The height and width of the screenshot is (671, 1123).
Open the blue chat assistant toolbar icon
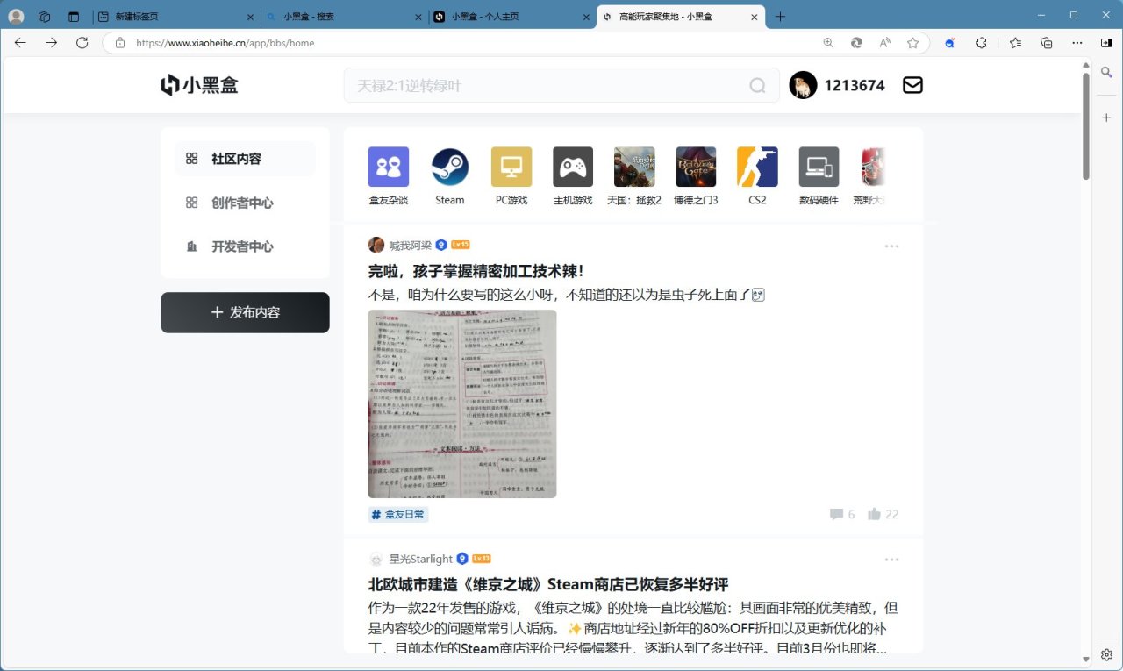950,42
